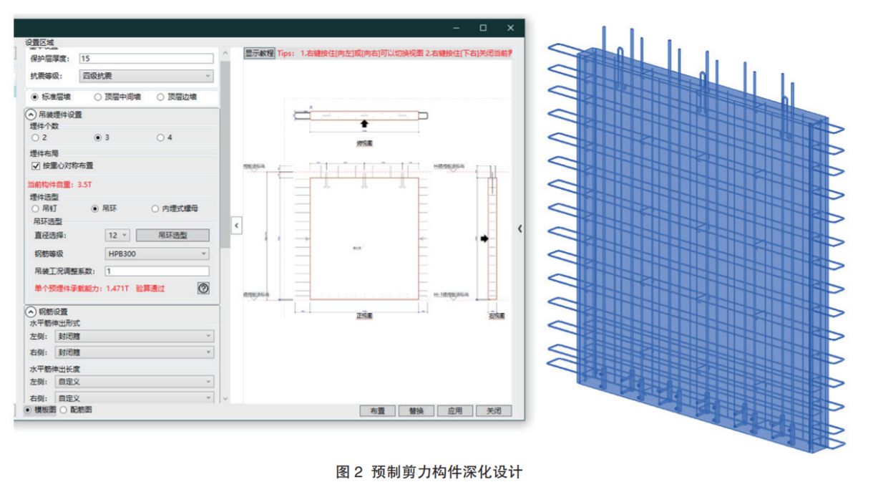
Task: Collapse the 钢筋设置 section
Action: [x=31, y=312]
